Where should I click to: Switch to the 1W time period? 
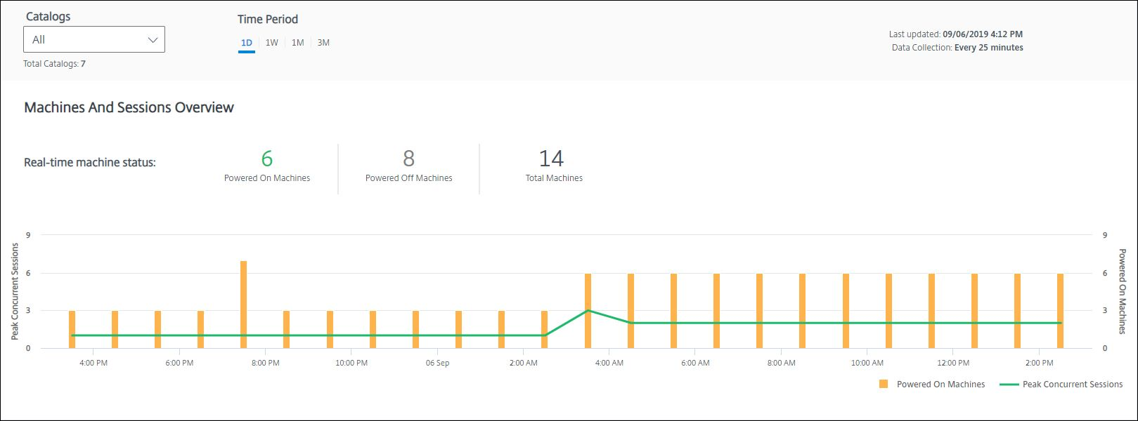click(x=272, y=43)
